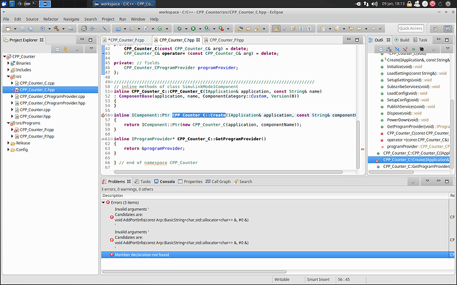Click the Next Annotation toolbar icon
The width and height of the screenshot is (457, 285).
[323, 28]
